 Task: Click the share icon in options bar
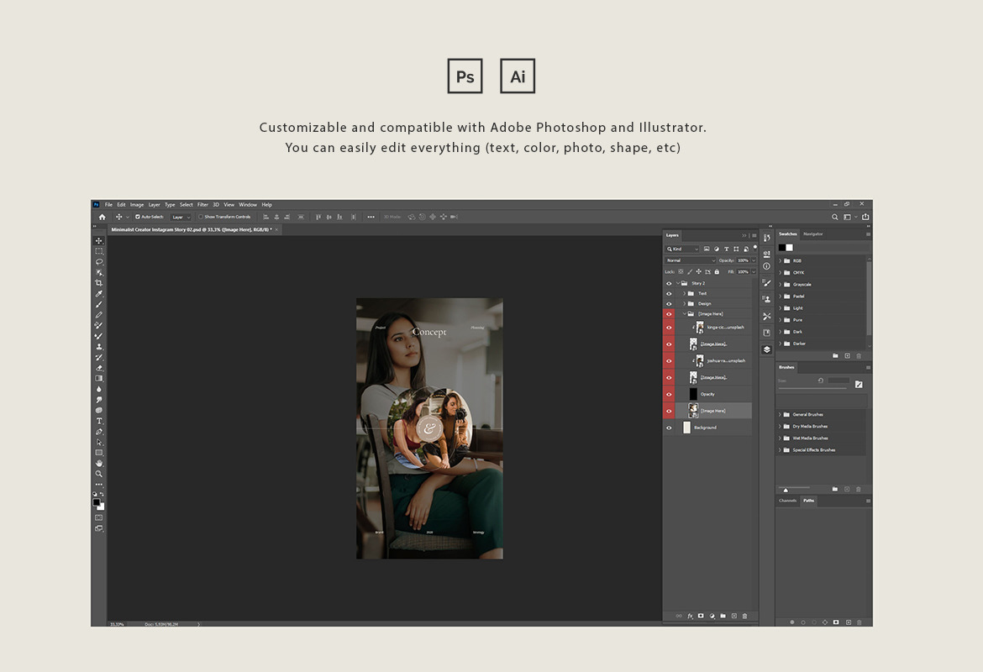[865, 217]
